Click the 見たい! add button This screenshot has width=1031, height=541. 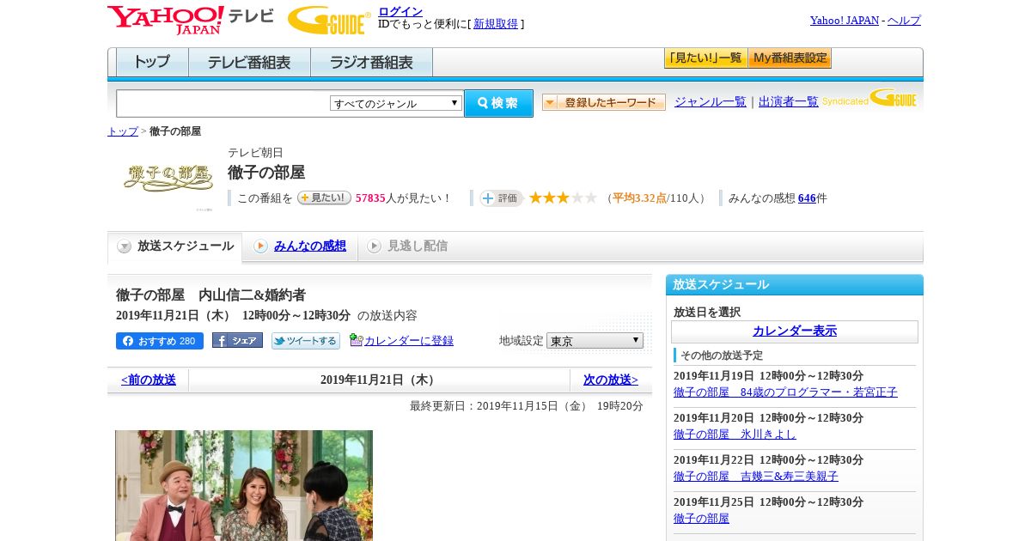pyautogui.click(x=324, y=198)
